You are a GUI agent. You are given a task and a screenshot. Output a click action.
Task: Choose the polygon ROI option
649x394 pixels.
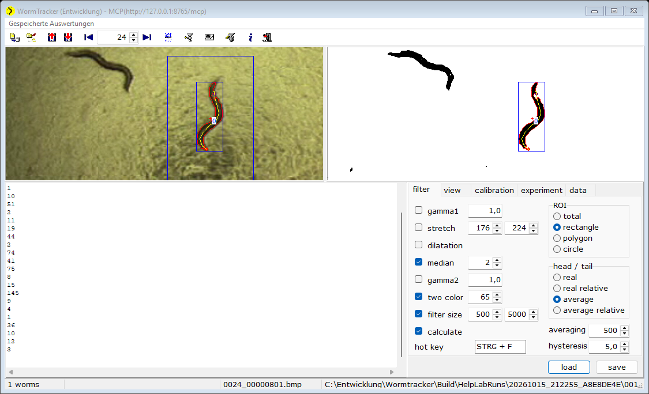tap(557, 238)
